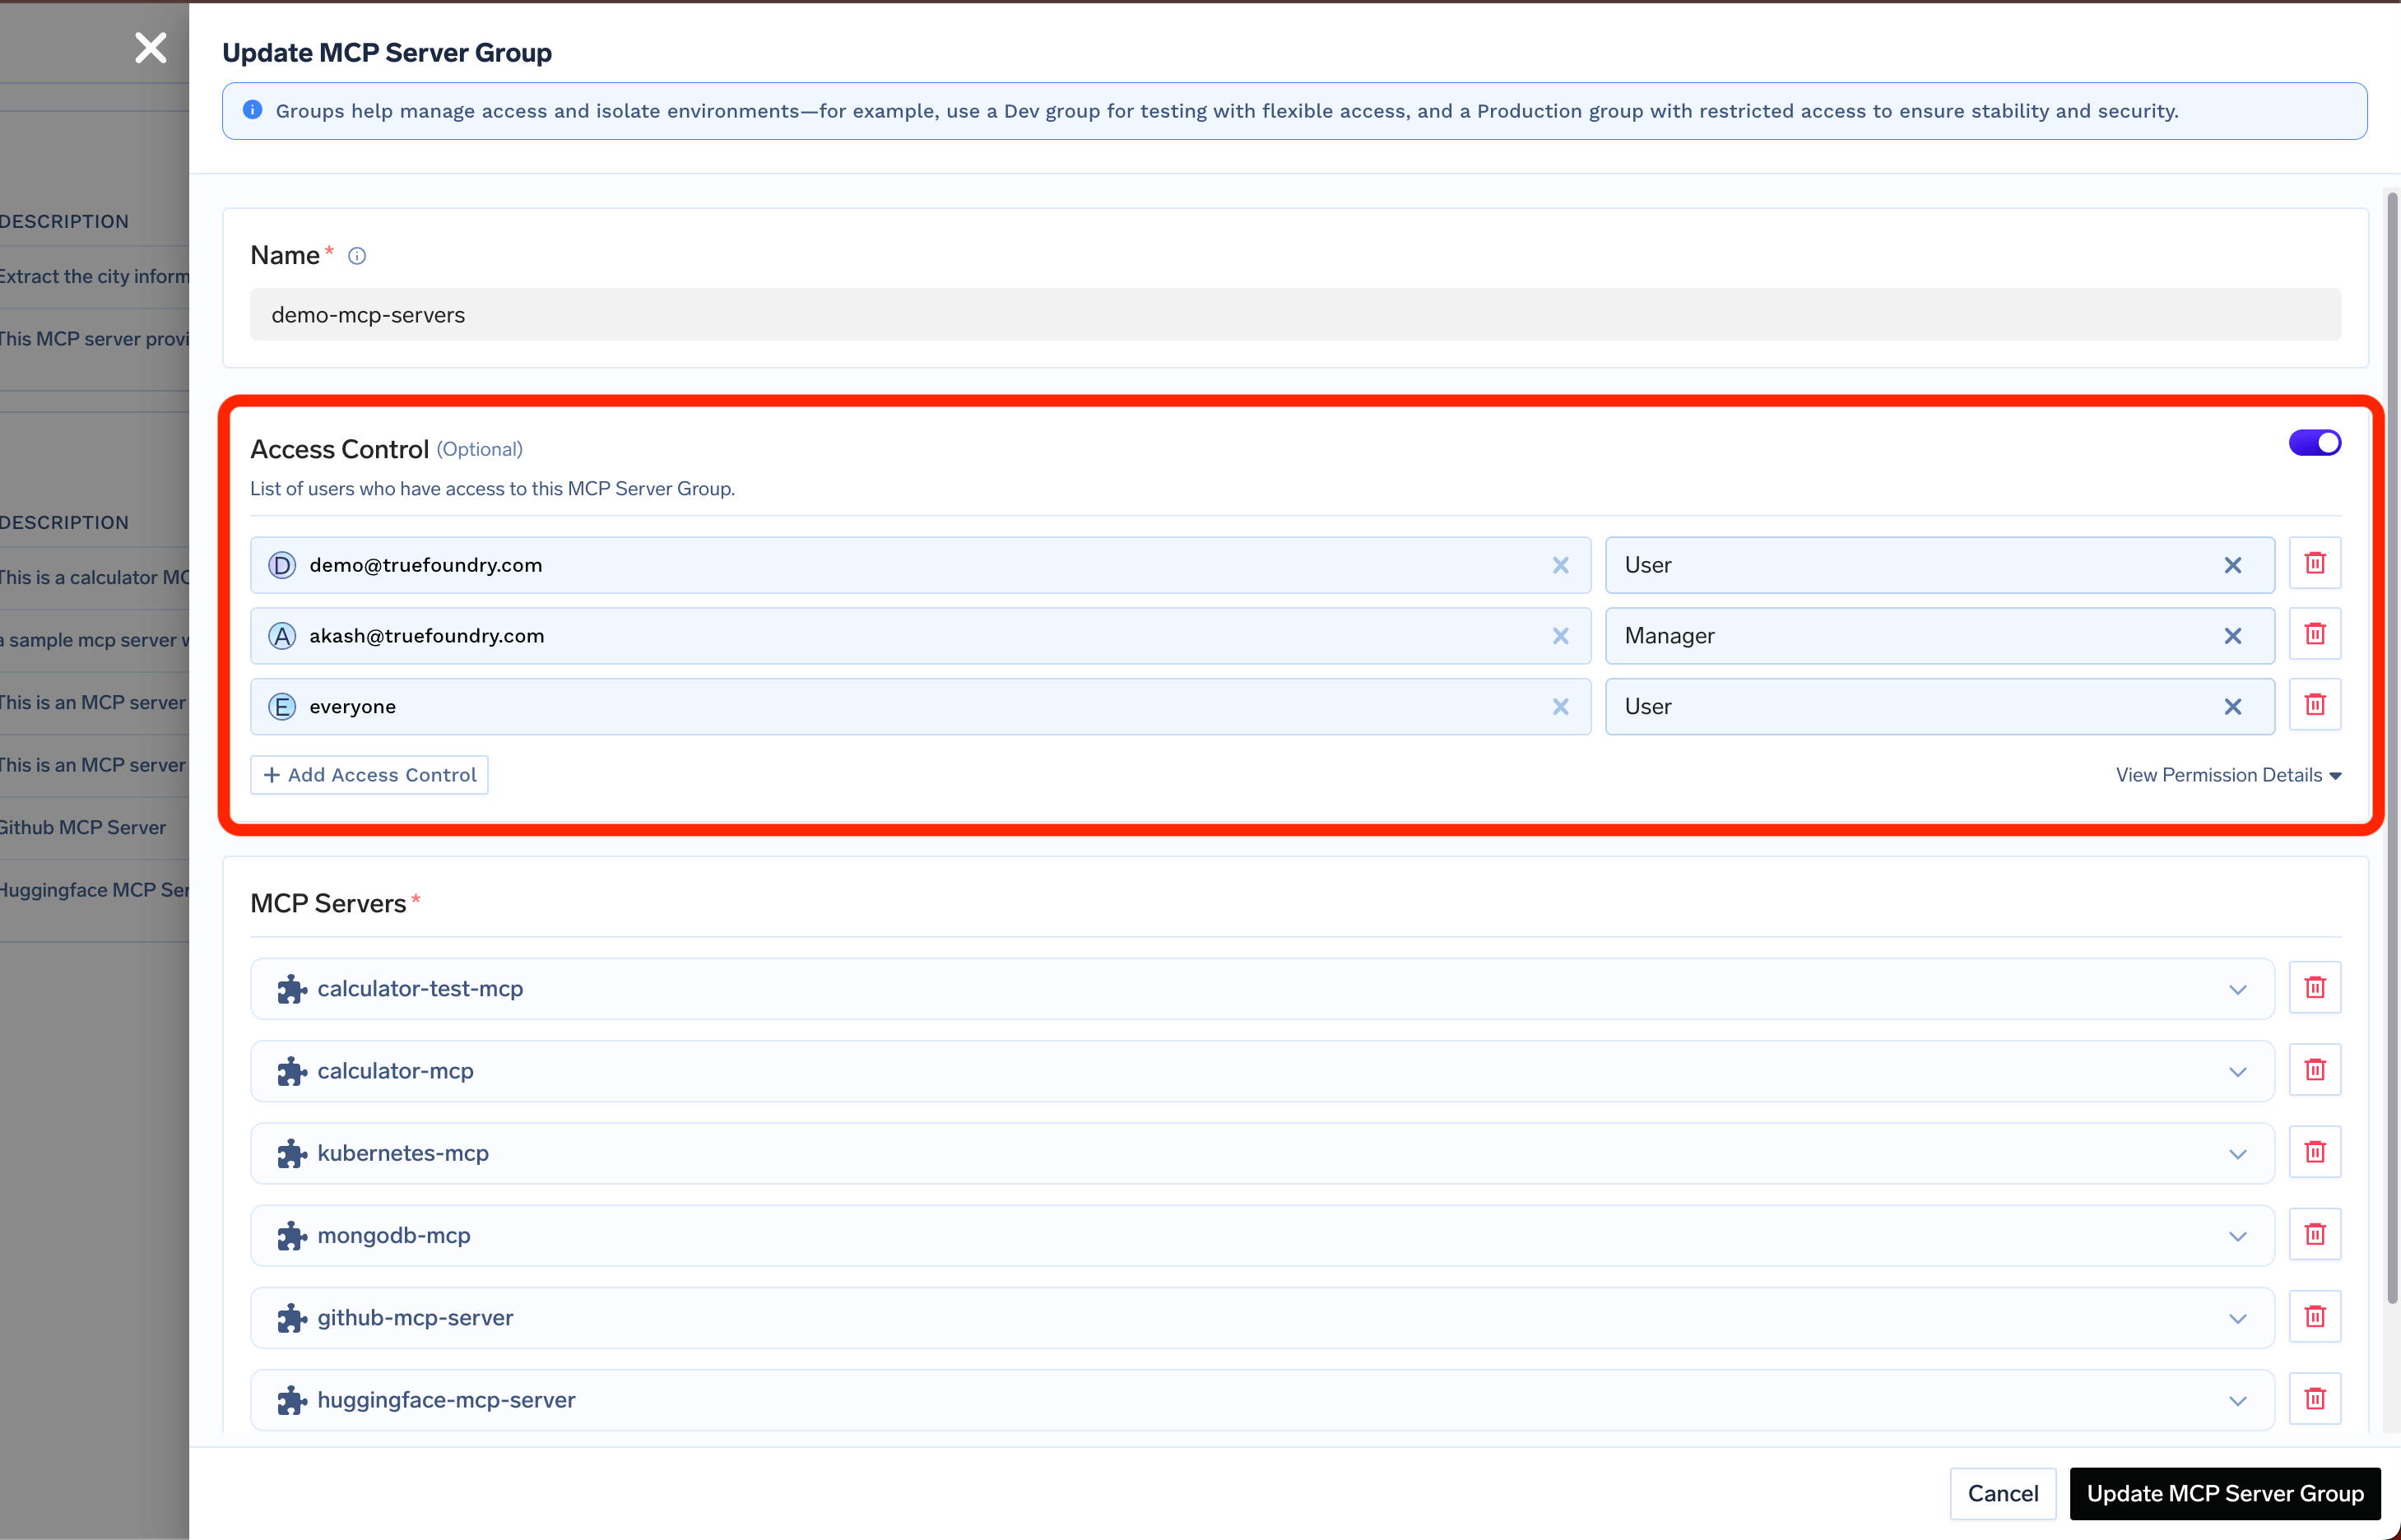Delete huggingface-mcp-server entry
2401x1540 pixels.
click(x=2314, y=1399)
